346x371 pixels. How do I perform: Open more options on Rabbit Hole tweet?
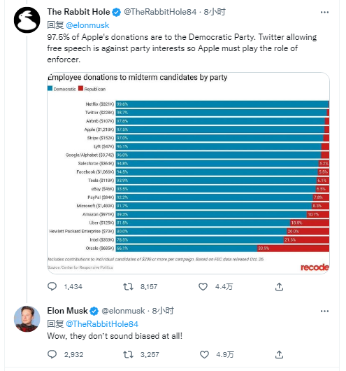(324, 12)
